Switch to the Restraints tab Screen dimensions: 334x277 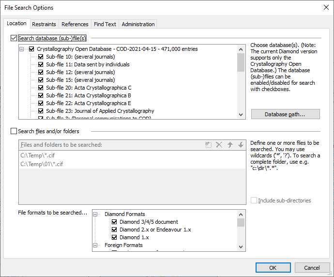click(44, 24)
